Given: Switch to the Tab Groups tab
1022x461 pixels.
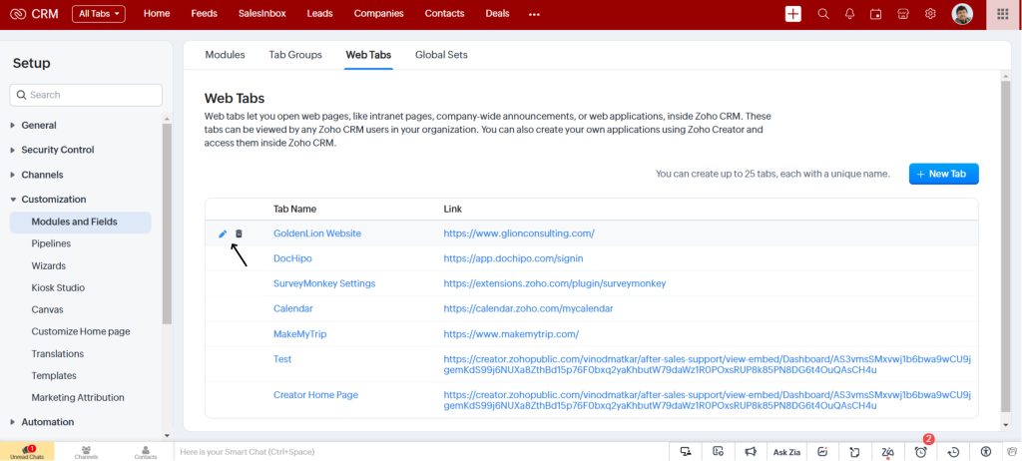Looking at the screenshot, I should coord(295,55).
